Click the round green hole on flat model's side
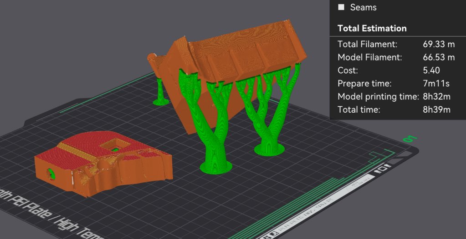Image resolution: width=466 pixels, height=239 pixels. [x=52, y=174]
